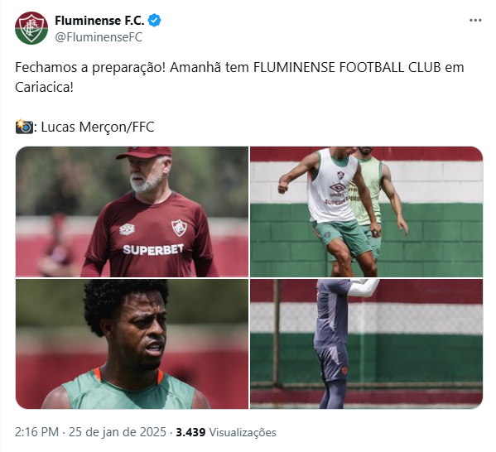The width and height of the screenshot is (496, 452).
Task: Open photo of players in training bibs
Action: coord(366,212)
